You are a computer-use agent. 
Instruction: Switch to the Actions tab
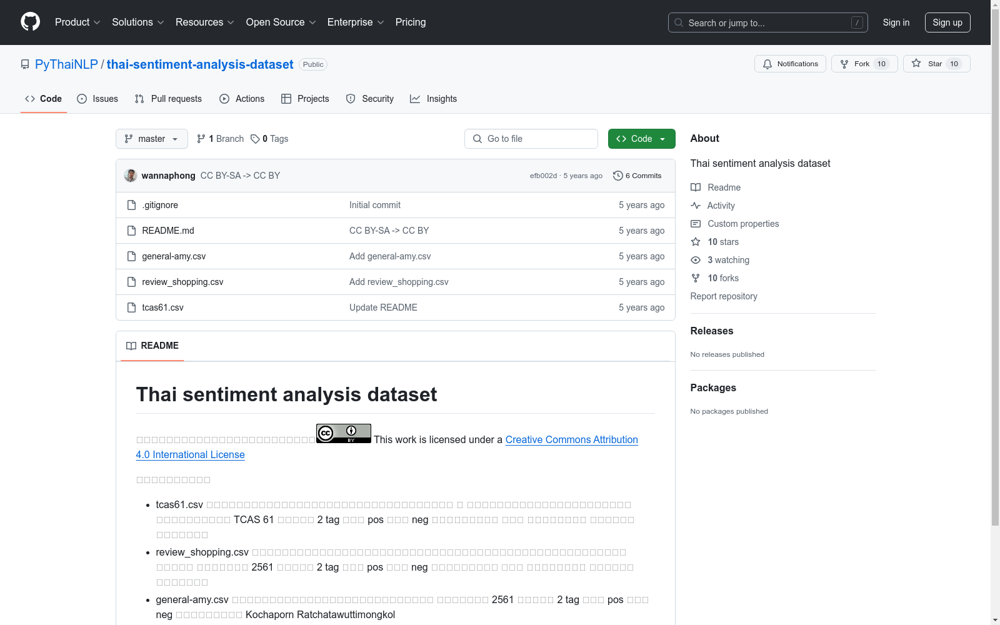pos(242,99)
